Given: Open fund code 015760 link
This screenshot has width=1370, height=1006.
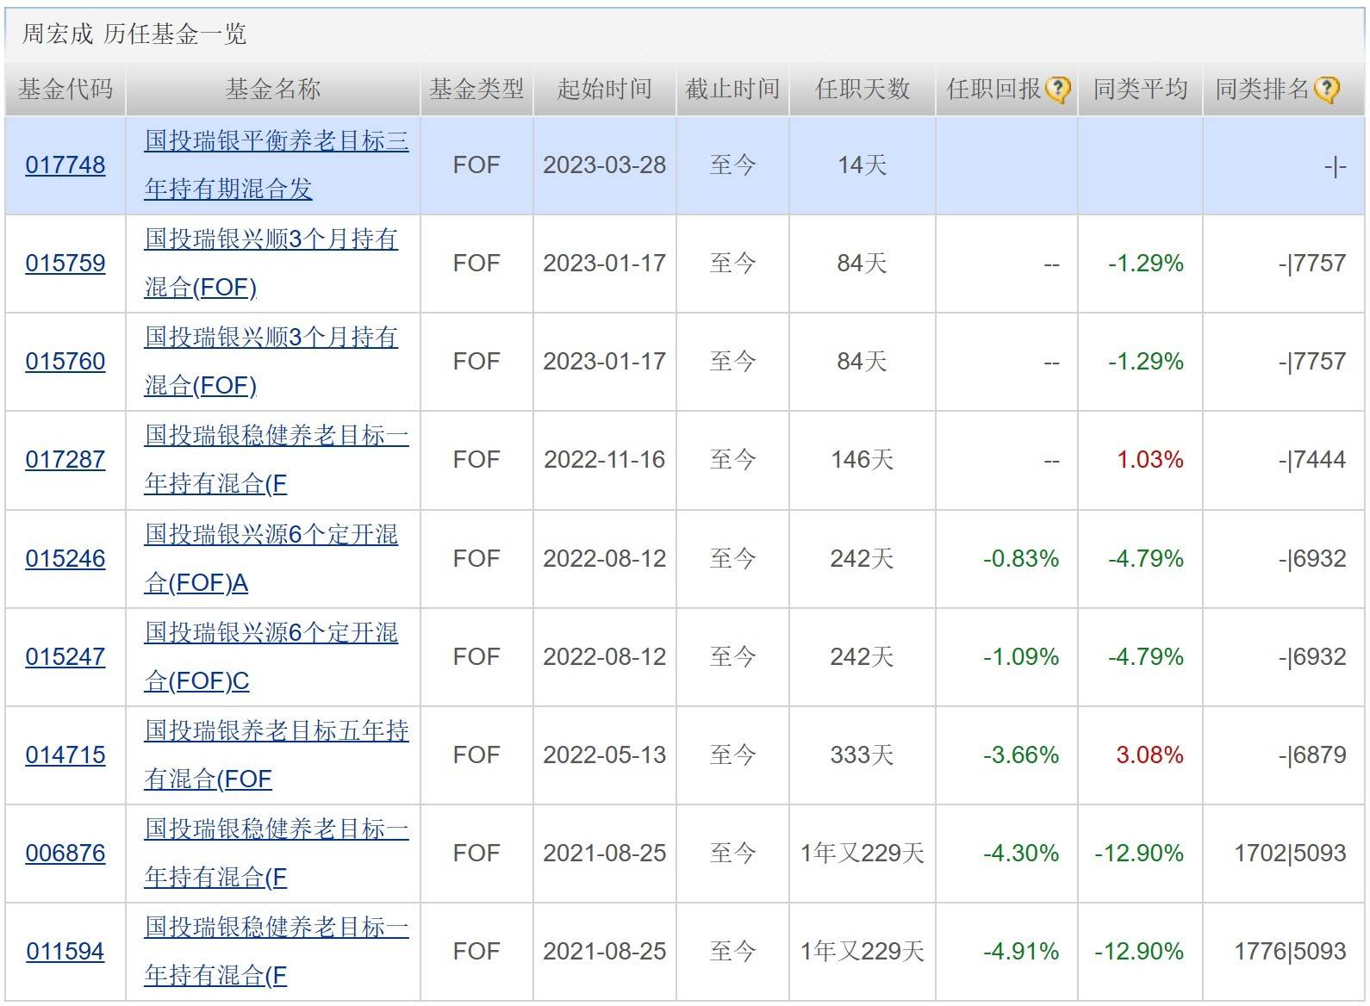Looking at the screenshot, I should (65, 362).
